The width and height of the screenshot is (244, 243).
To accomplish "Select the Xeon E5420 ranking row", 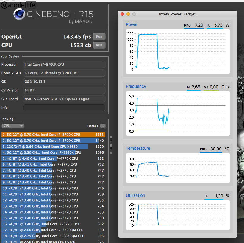I will click(53, 241).
